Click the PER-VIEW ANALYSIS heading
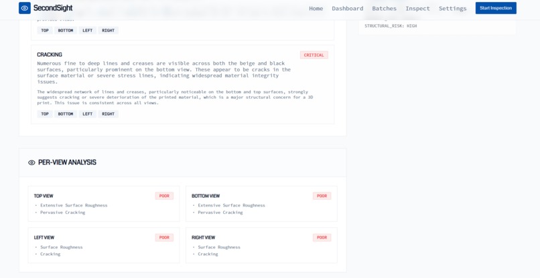 (x=67, y=162)
